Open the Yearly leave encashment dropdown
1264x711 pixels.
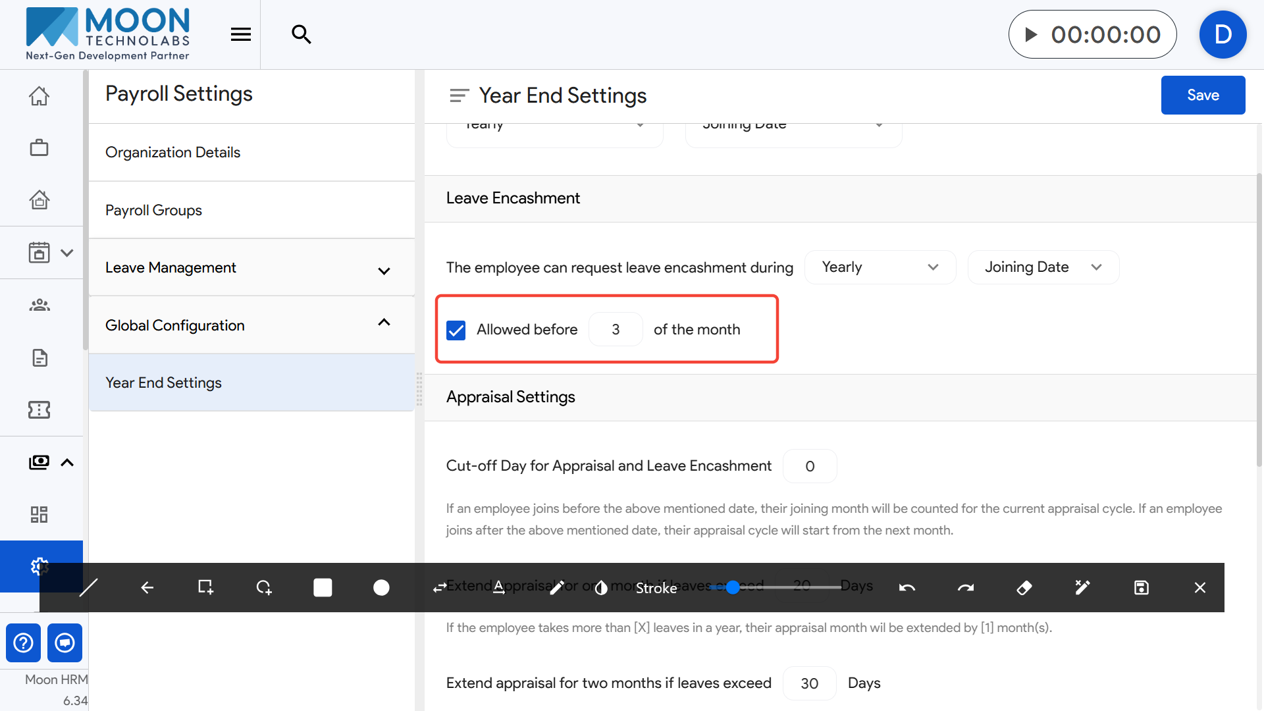pyautogui.click(x=880, y=267)
